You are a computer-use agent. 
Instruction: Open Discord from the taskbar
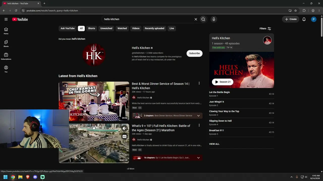[35, 177]
